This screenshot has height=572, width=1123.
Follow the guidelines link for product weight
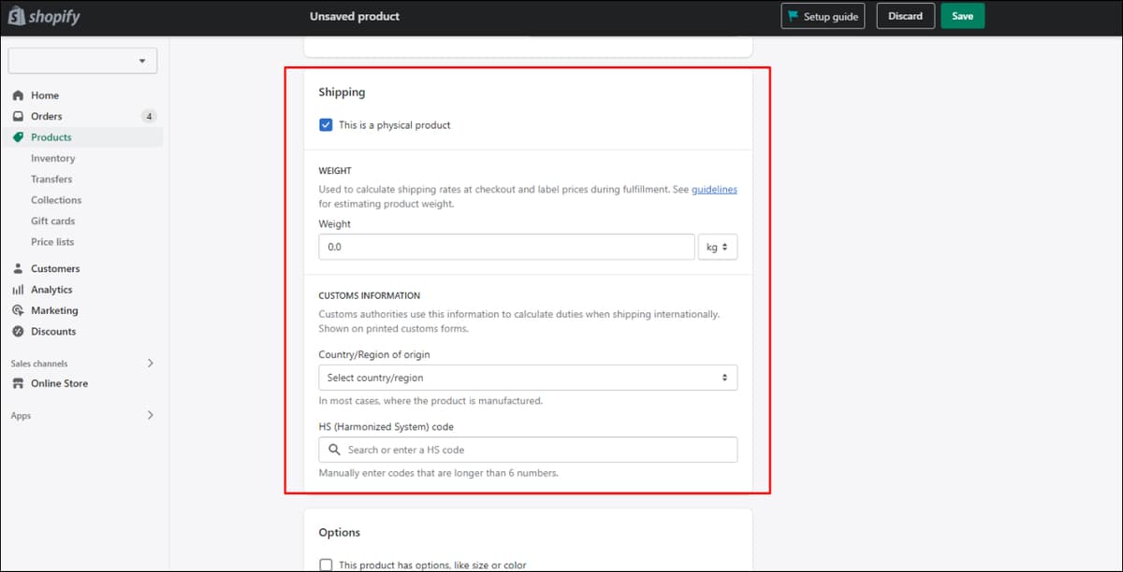(x=714, y=189)
